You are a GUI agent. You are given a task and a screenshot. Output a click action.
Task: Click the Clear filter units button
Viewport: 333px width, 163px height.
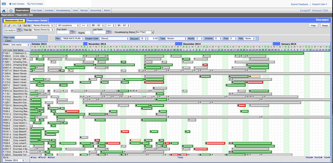8,40
